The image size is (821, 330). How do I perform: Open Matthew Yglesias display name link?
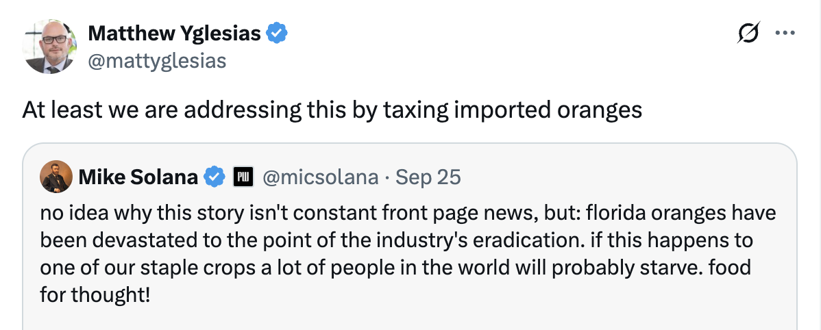tap(174, 33)
